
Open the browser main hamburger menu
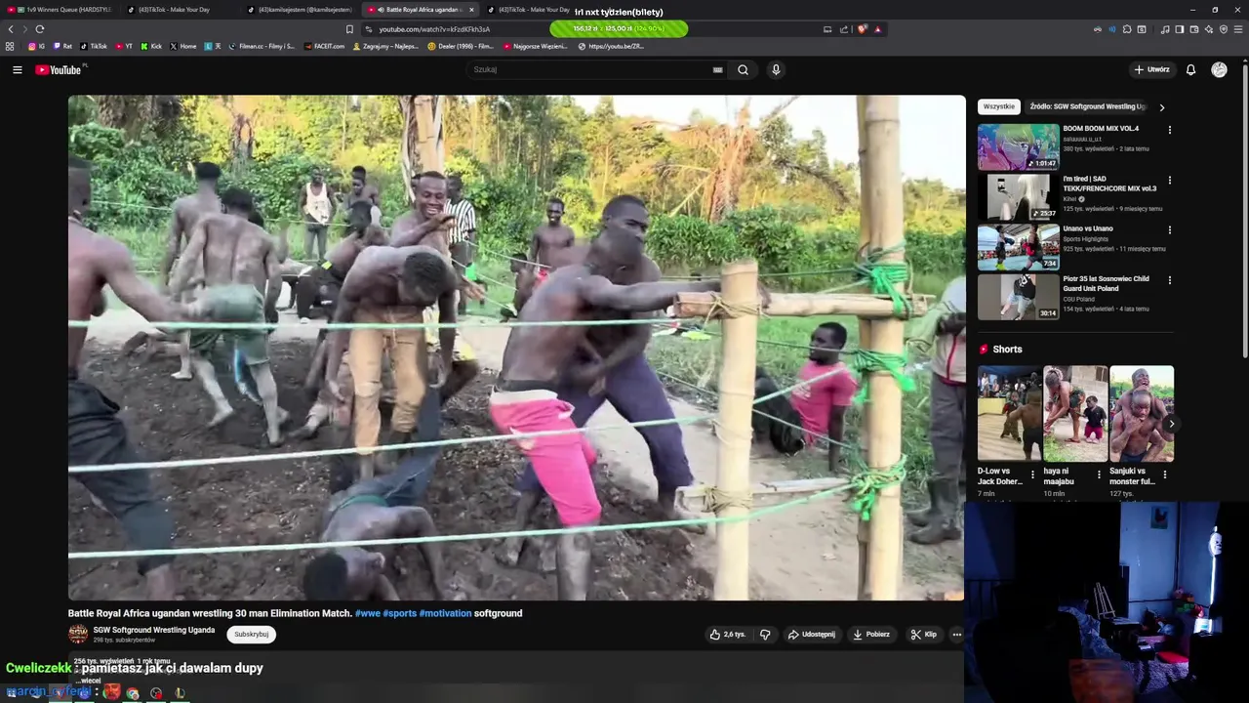1239,29
